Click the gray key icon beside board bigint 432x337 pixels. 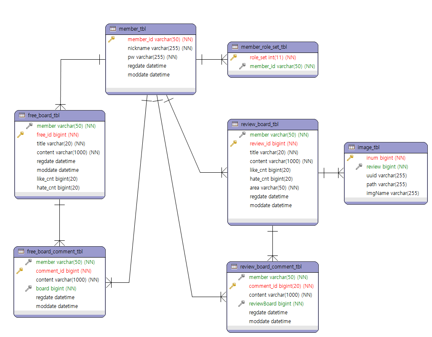[28, 288]
